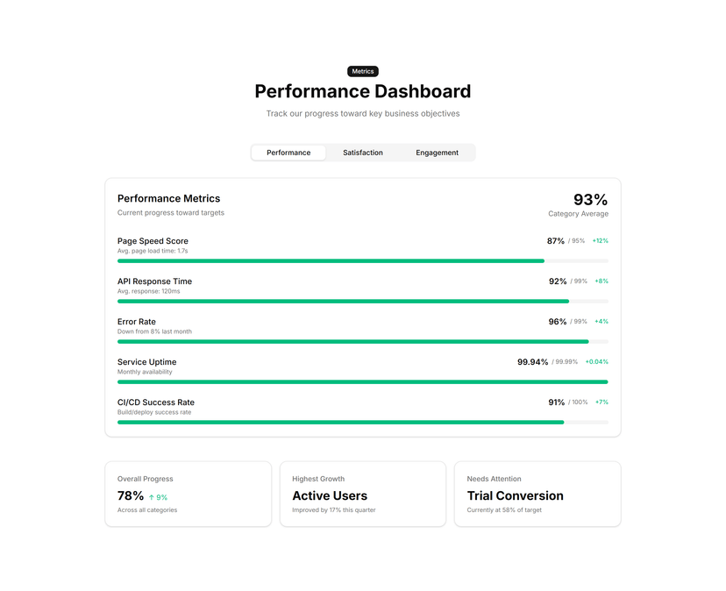Click the Service Uptime progress bar

coord(362,382)
